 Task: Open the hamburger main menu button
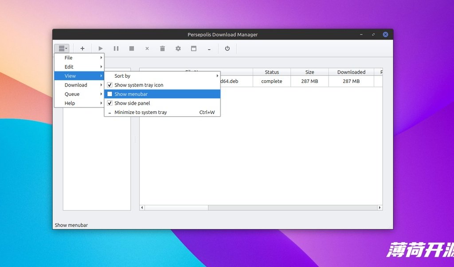click(x=62, y=48)
